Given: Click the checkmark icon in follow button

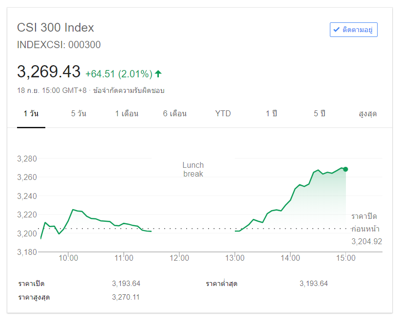Looking at the screenshot, I should [336, 30].
